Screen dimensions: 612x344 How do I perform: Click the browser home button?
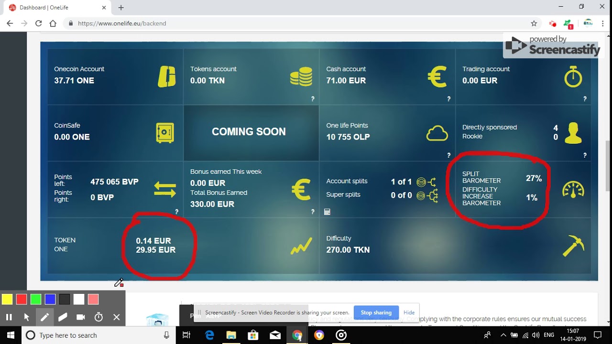pyautogui.click(x=53, y=23)
